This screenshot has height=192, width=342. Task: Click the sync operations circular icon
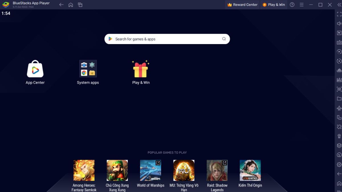tap(339, 61)
